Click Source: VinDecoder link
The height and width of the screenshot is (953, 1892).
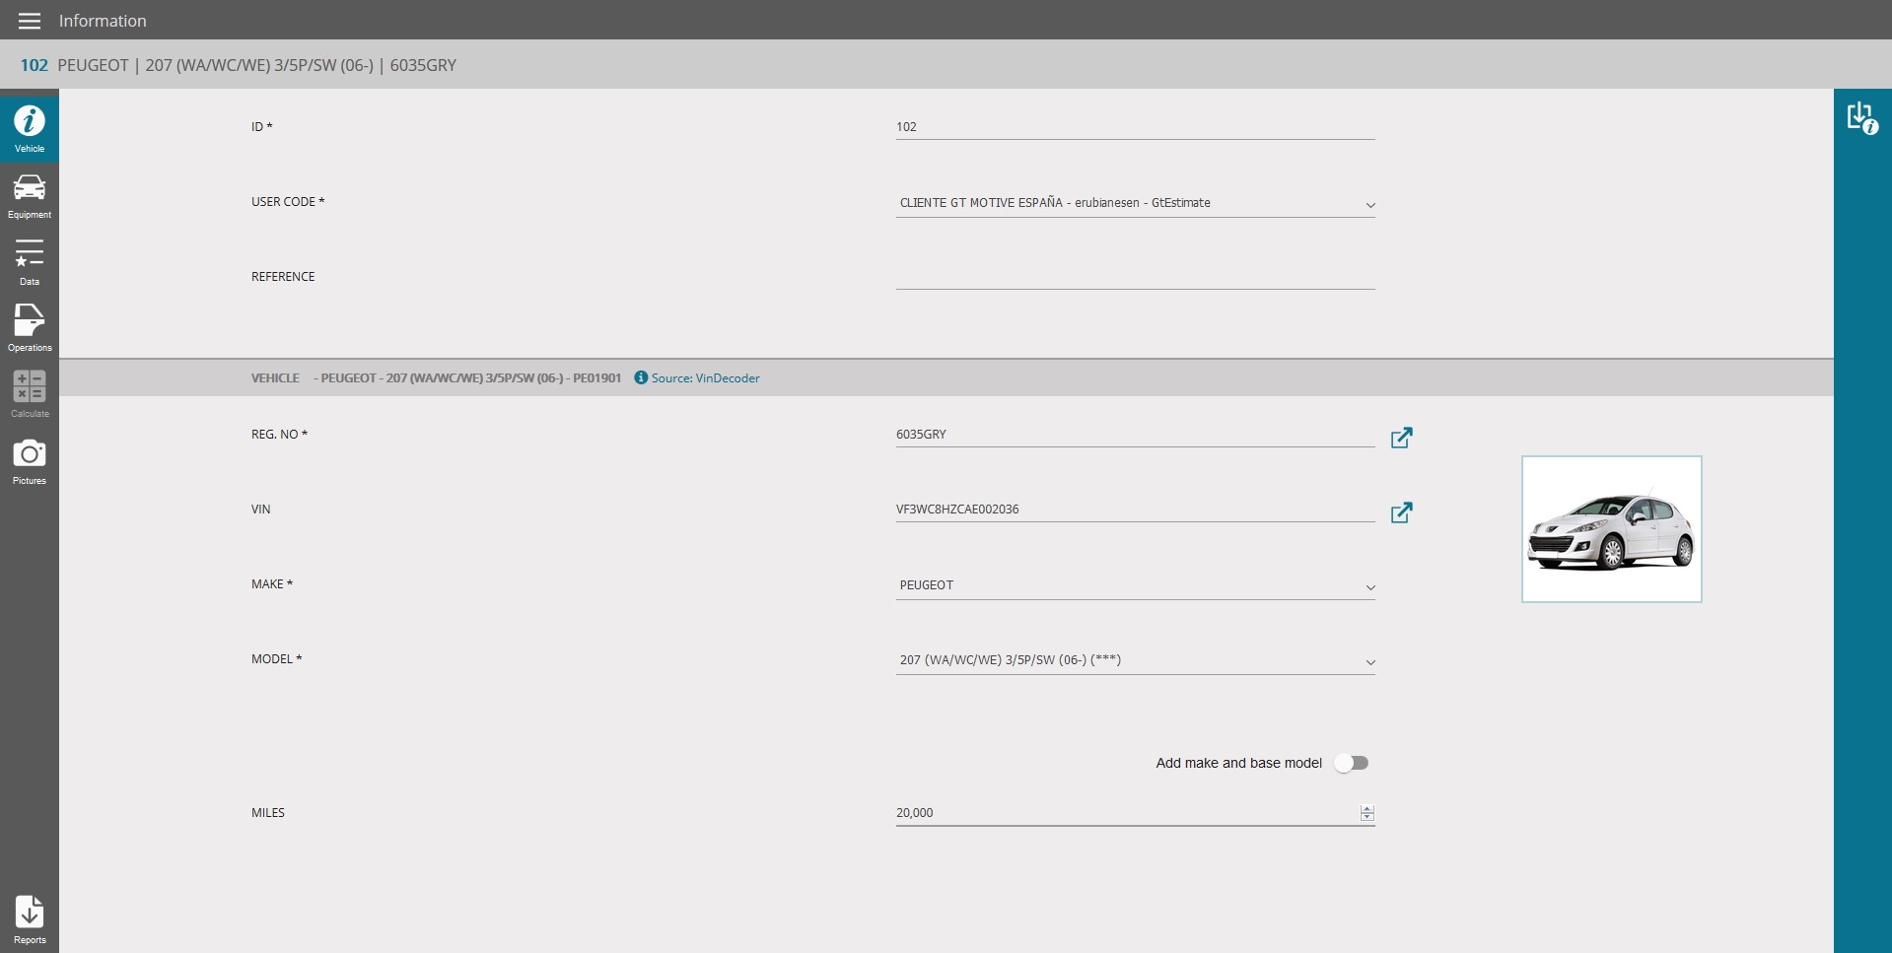coord(704,378)
